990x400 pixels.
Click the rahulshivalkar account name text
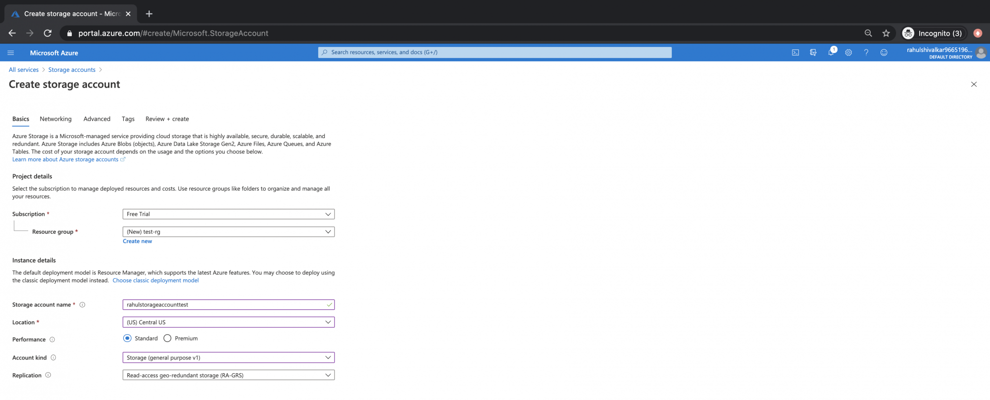coord(940,50)
